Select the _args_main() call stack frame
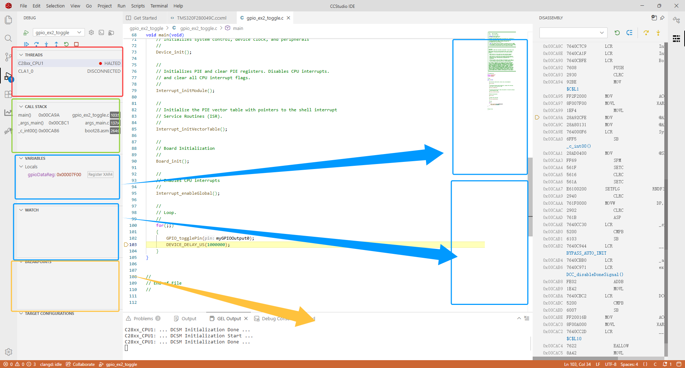This screenshot has width=685, height=368. [69, 123]
